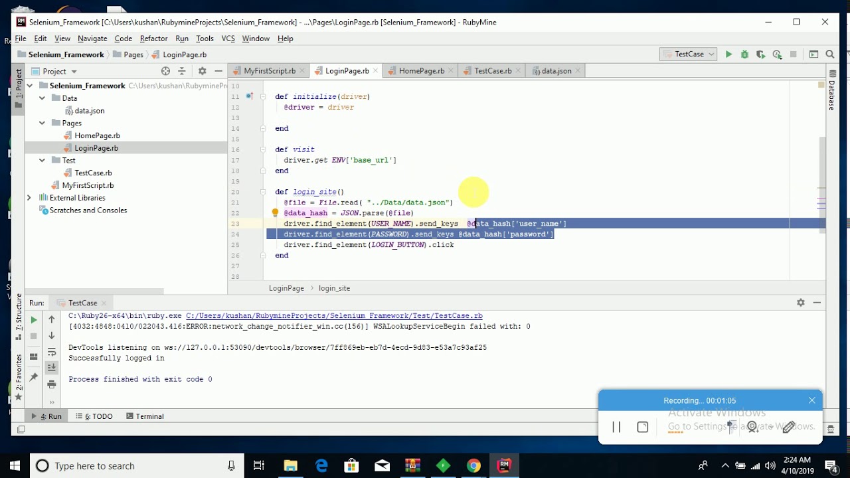Click the Windows taskbar search box
850x478 pixels.
[x=137, y=466]
